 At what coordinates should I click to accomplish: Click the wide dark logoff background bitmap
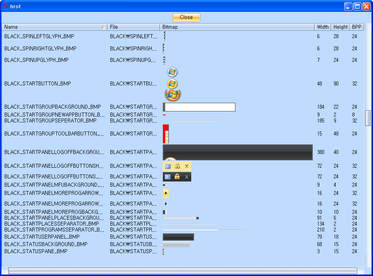[237, 152]
